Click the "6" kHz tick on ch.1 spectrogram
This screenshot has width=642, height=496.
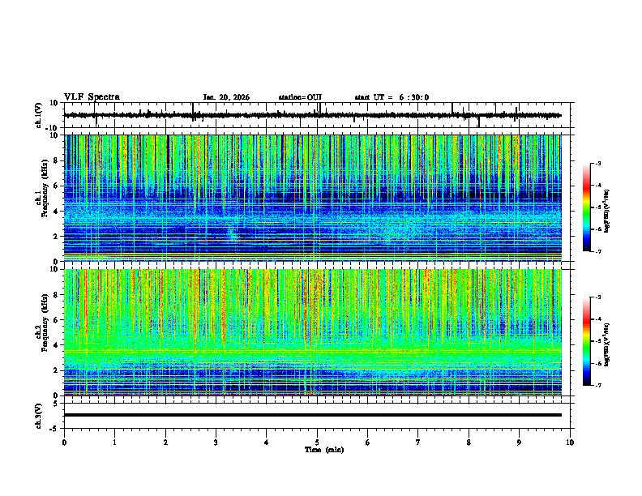coord(57,186)
